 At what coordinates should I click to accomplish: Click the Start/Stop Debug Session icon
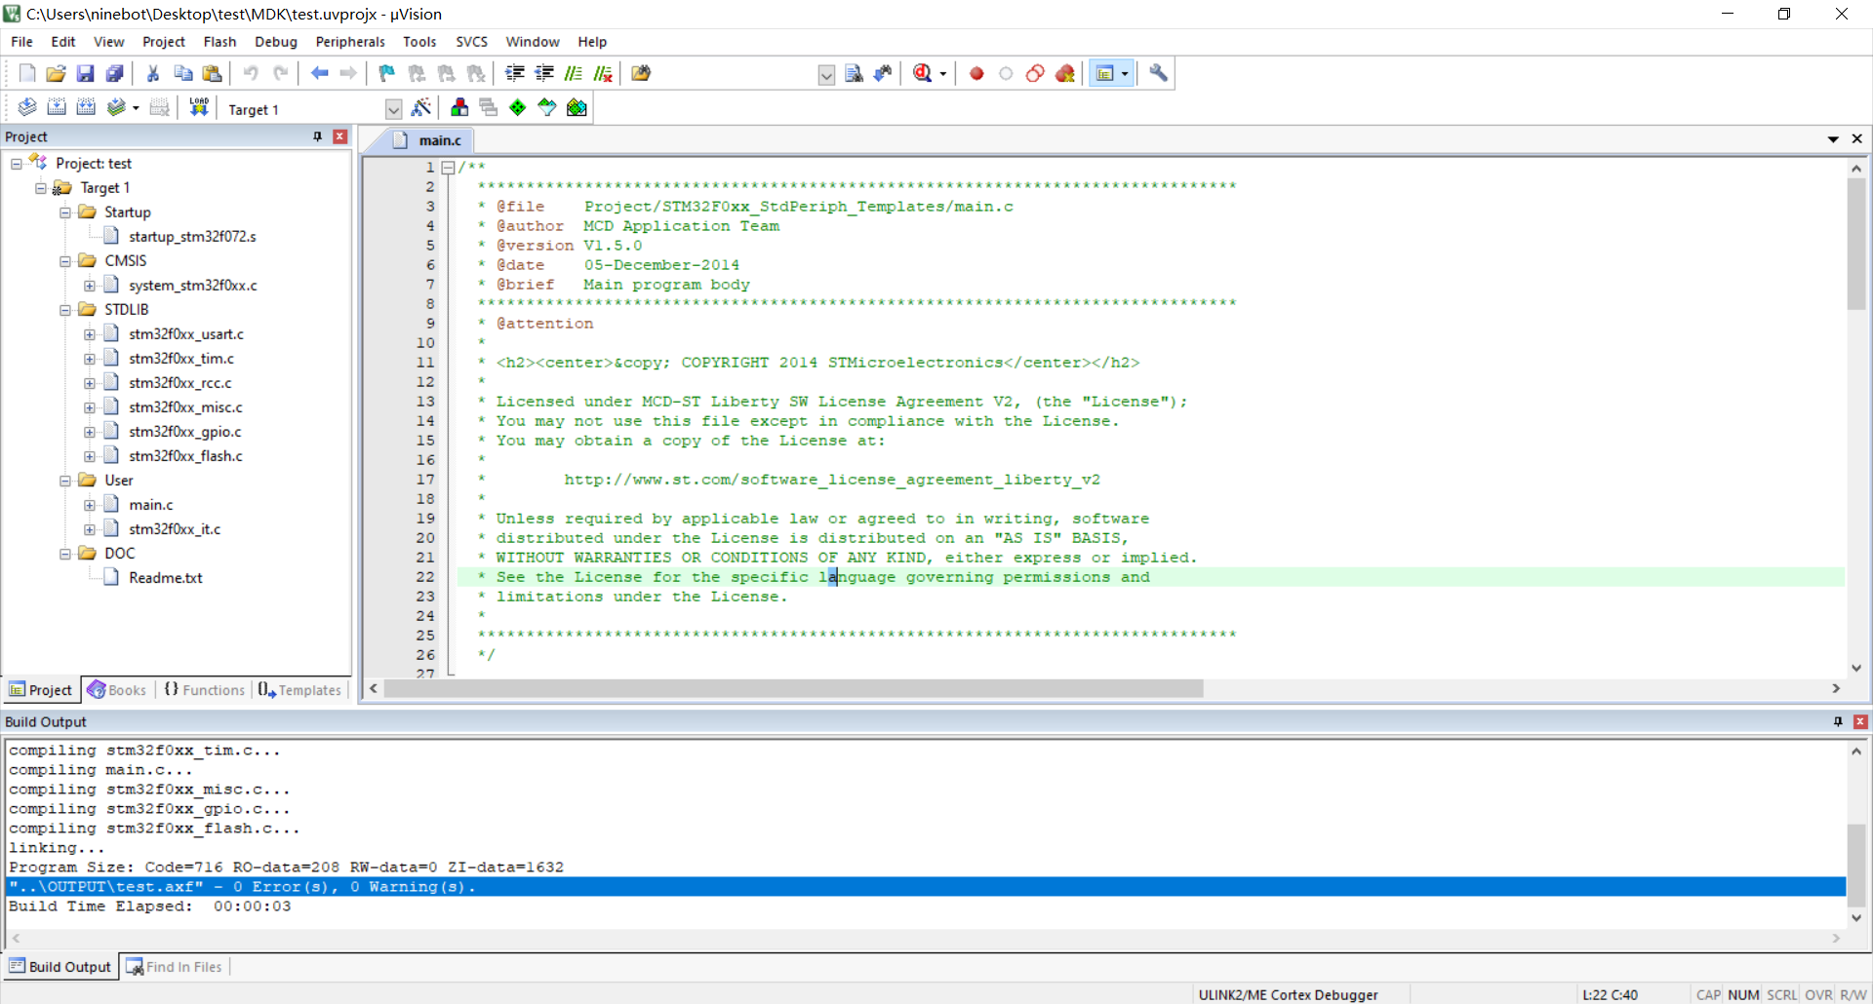click(922, 73)
